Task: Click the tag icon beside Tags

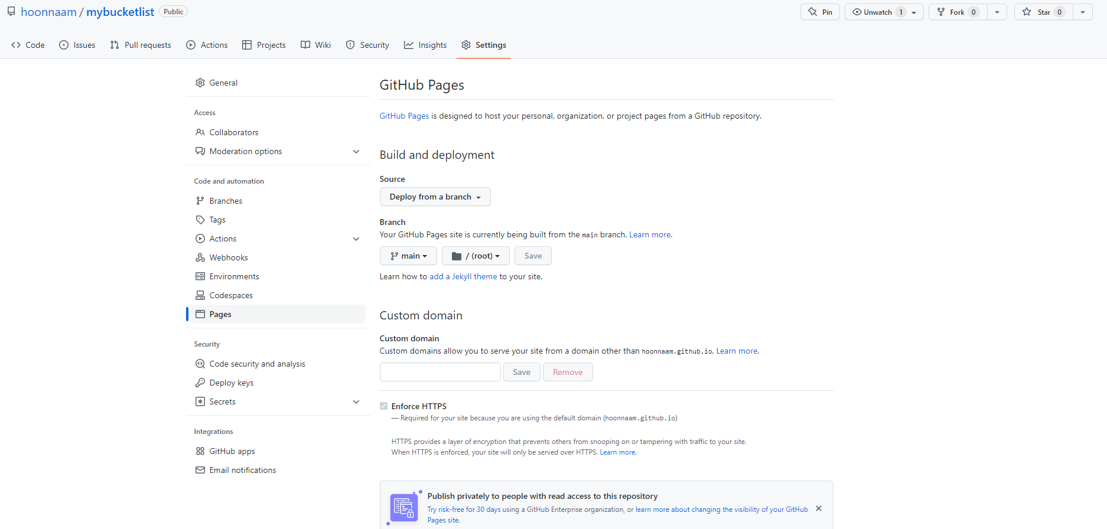Action: [200, 220]
